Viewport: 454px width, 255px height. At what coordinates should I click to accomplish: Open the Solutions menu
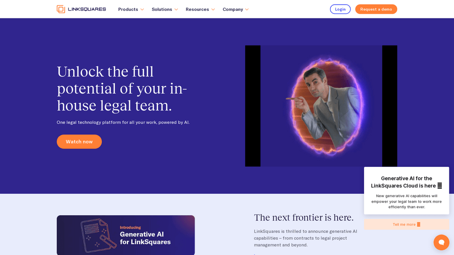coord(165,9)
